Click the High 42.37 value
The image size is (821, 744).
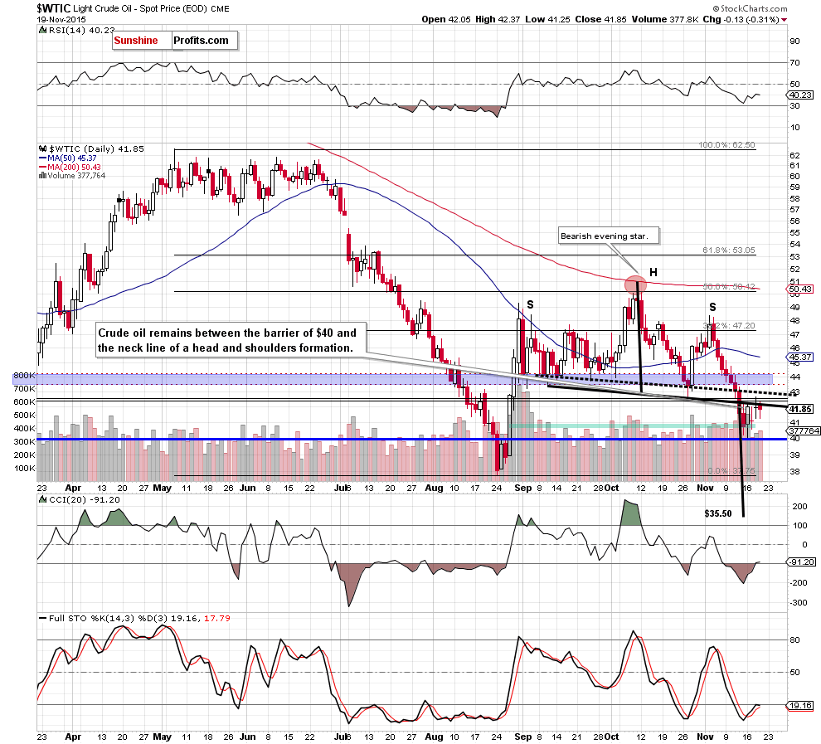coord(498,19)
